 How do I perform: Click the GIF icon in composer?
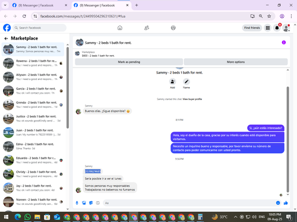coord(98,203)
